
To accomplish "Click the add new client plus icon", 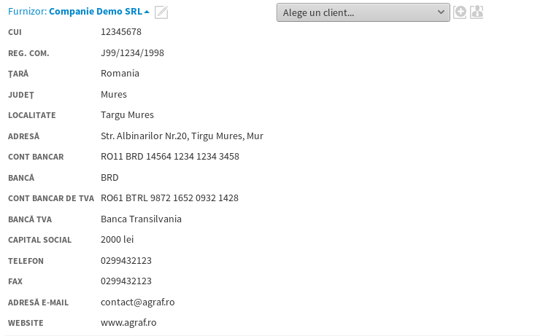I will point(460,12).
